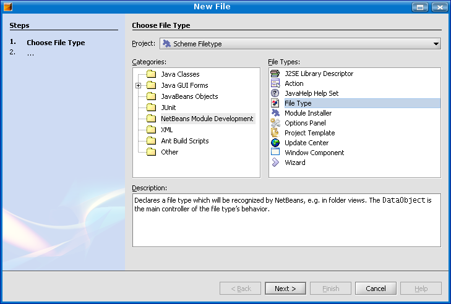
Task: Select Java GUI Forms category label
Action: click(x=184, y=85)
